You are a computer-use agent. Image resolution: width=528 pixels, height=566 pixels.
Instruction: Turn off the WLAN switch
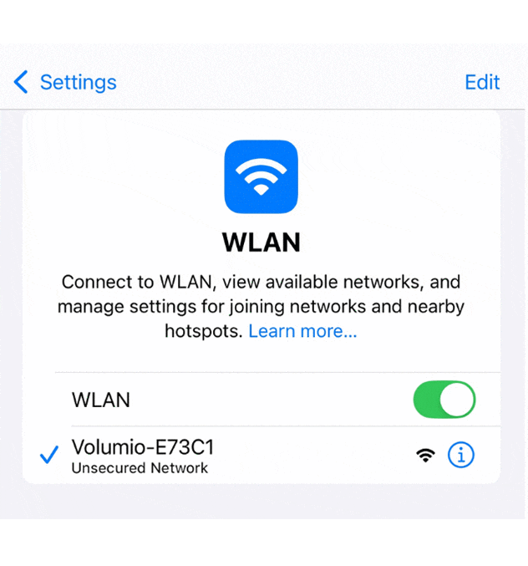[x=444, y=400]
